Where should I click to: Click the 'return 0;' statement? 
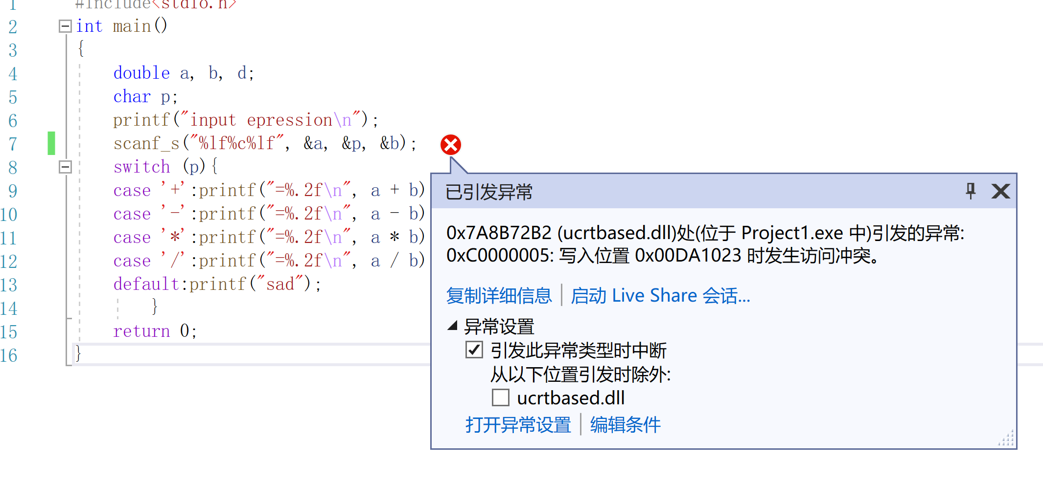pyautogui.click(x=155, y=331)
